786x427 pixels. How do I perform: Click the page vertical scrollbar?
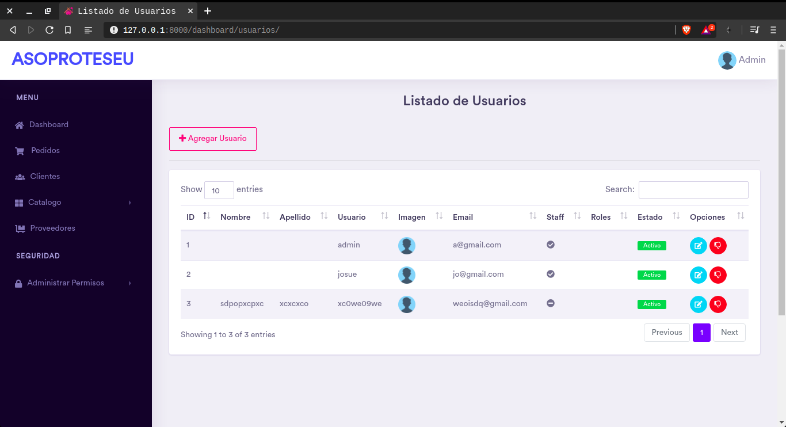(781, 182)
